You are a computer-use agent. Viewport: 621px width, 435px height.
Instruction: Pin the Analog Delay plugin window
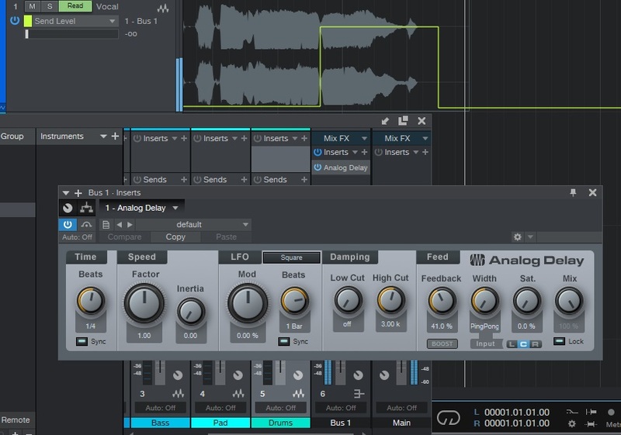pos(573,192)
